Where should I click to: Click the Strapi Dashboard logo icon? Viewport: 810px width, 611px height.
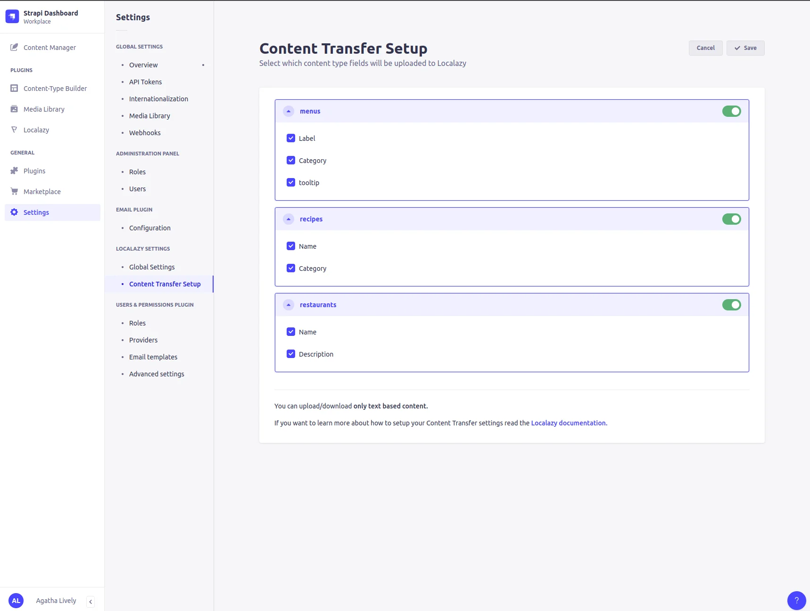[x=12, y=16]
